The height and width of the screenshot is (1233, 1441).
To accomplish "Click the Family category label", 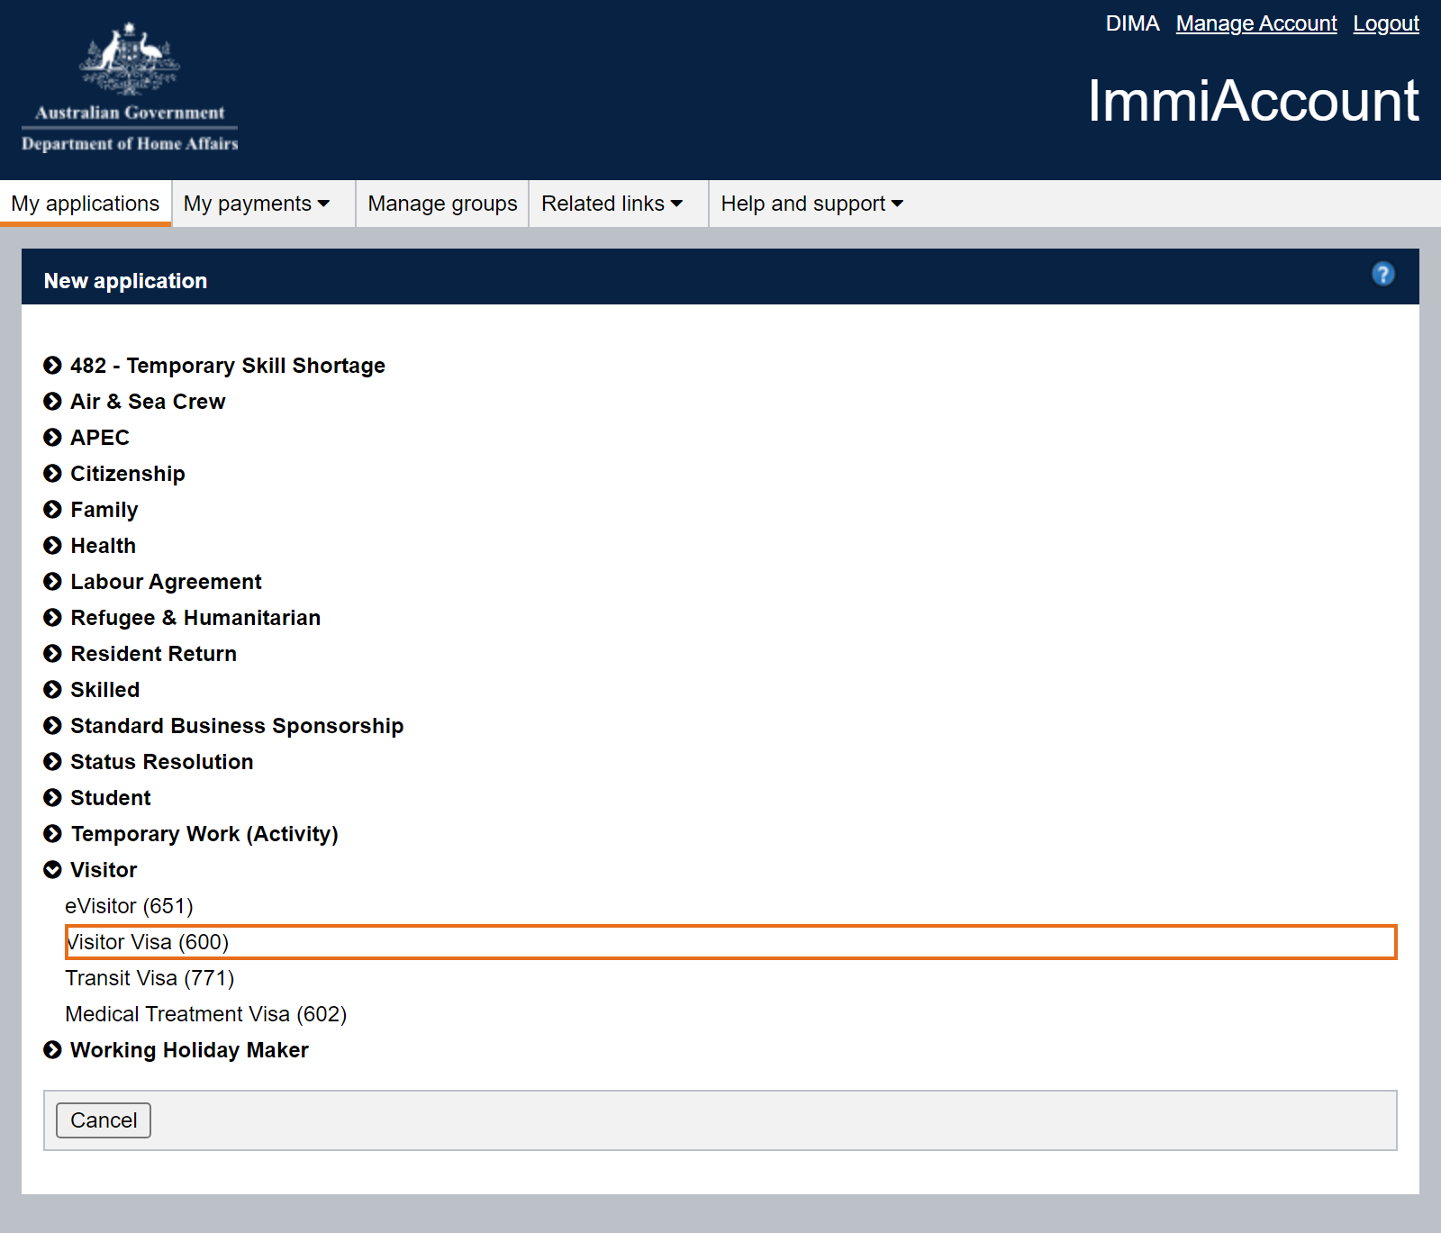I will pyautogui.click(x=104, y=510).
